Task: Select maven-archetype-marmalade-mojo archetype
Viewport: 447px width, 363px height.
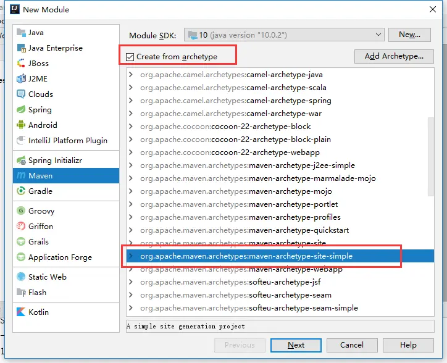Action: (x=280, y=178)
